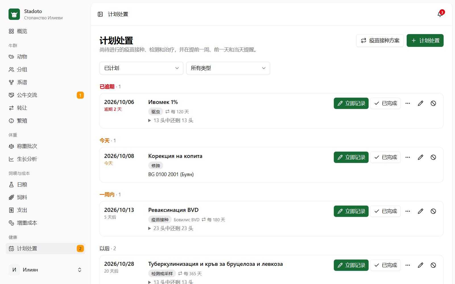Open more options for Реваксинация BVD
Screen dimensions: 455x284
coord(408,211)
